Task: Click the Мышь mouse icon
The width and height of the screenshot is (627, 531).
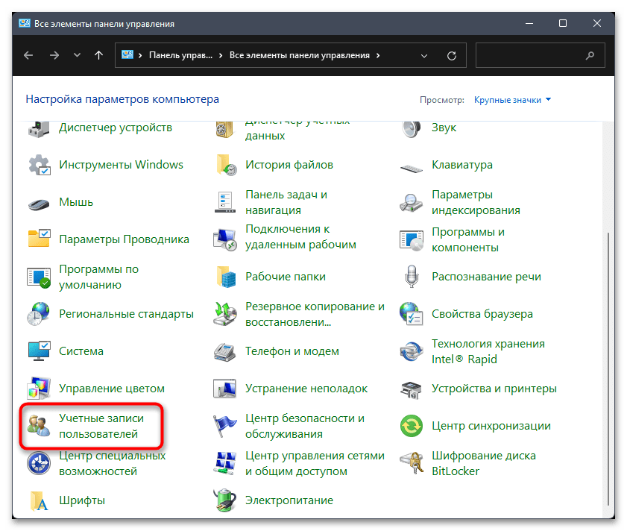Action: [x=39, y=204]
